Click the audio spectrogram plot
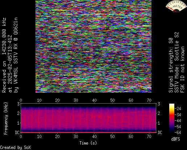 point(88,118)
